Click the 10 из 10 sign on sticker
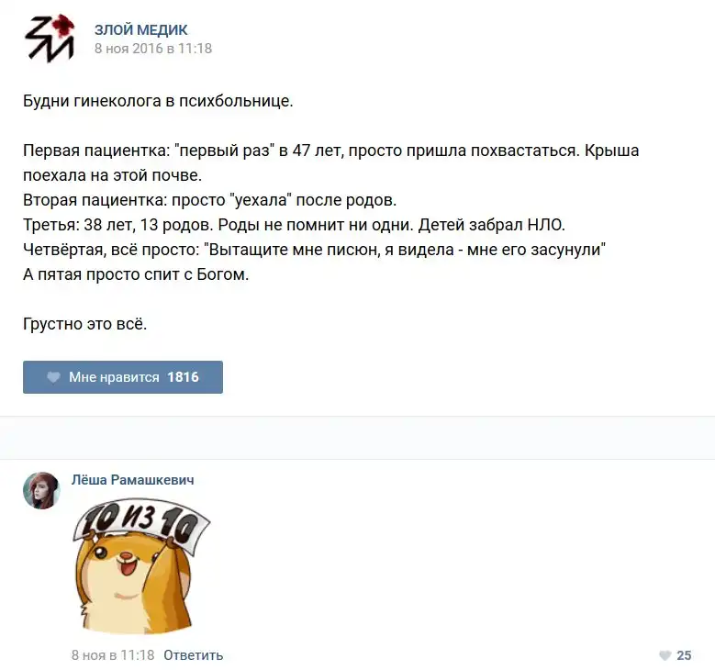This screenshot has width=715, height=670. click(x=141, y=523)
